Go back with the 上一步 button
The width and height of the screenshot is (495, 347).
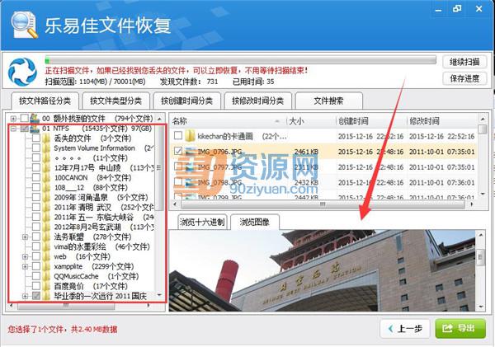(x=405, y=329)
